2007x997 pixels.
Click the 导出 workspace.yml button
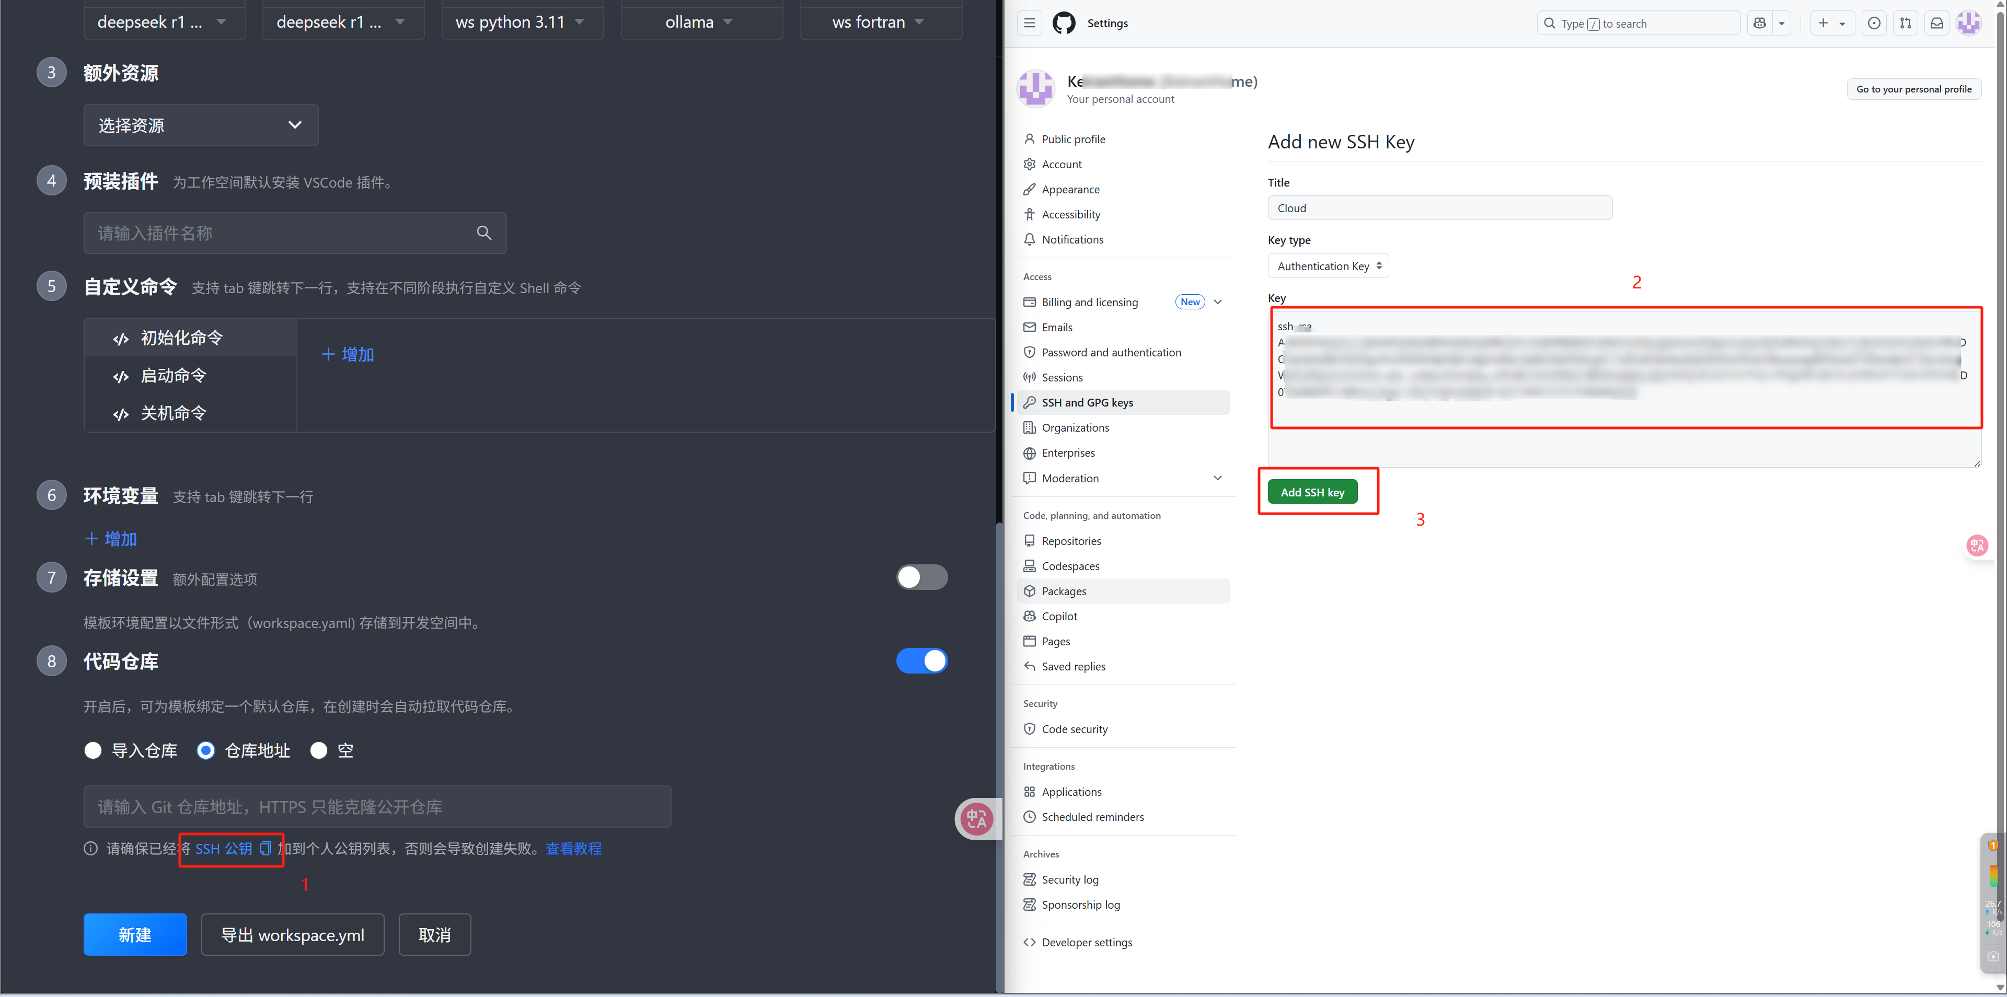pyautogui.click(x=292, y=935)
